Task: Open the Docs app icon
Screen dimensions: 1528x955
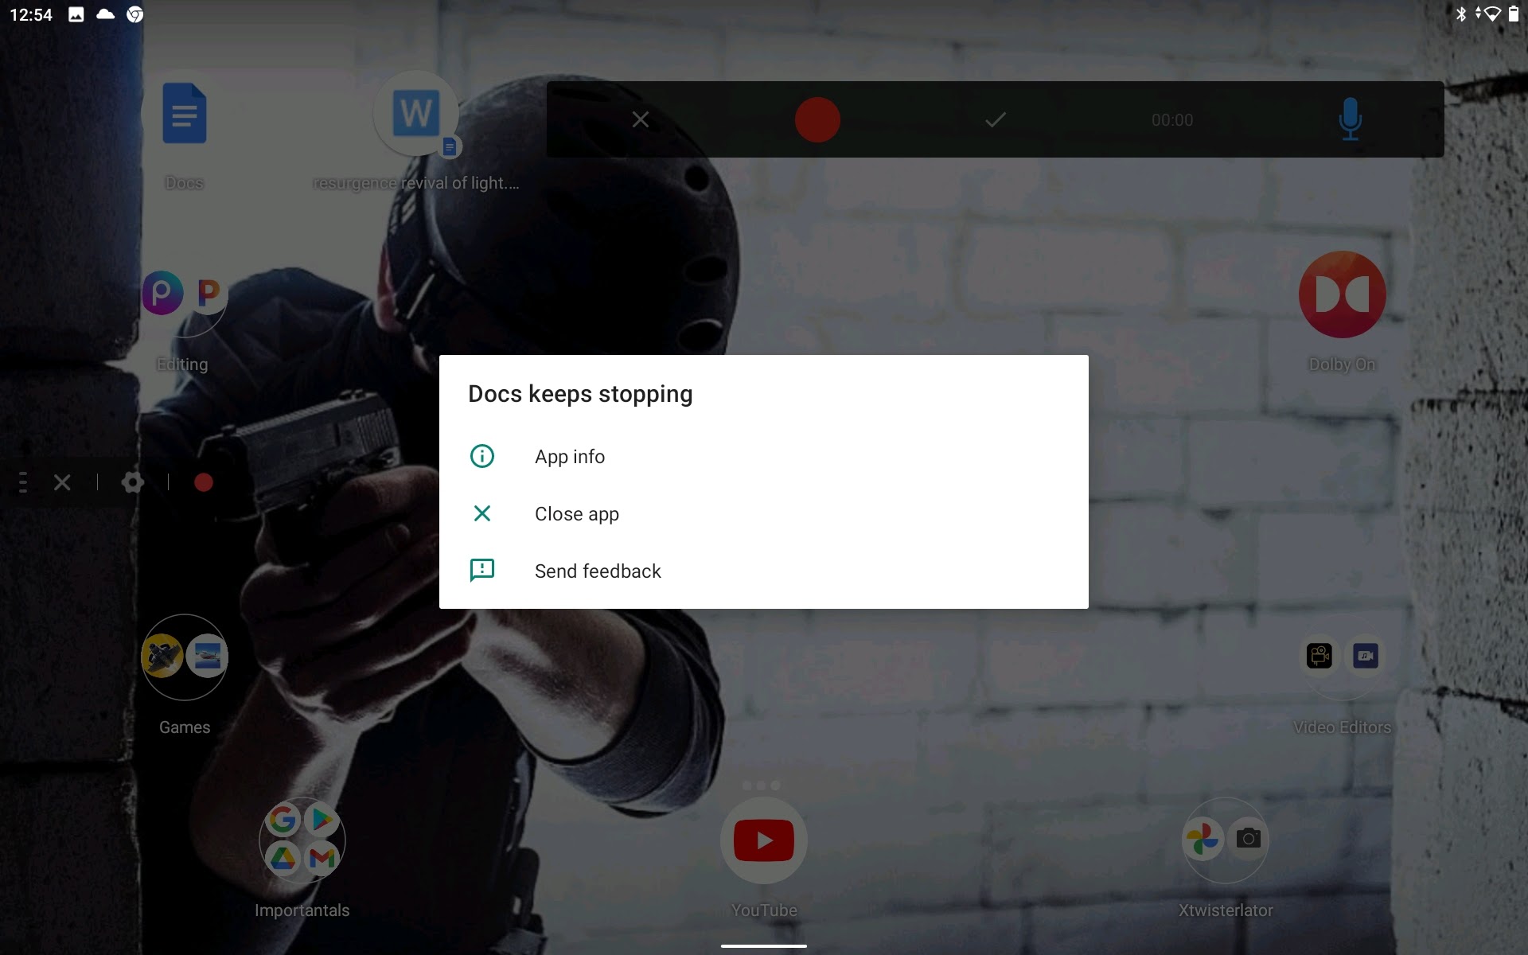Action: tap(184, 115)
